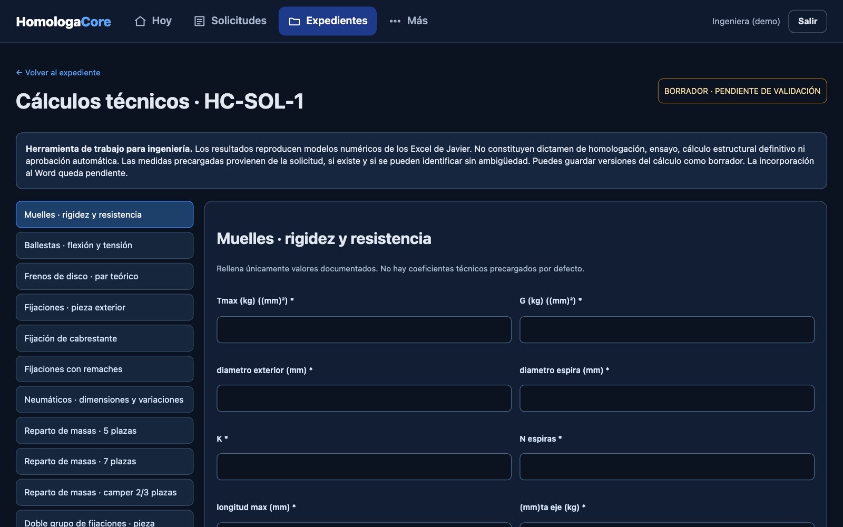The image size is (843, 527).
Task: Open Reparto de masas · camper 2/3 plazas
Action: tap(104, 492)
